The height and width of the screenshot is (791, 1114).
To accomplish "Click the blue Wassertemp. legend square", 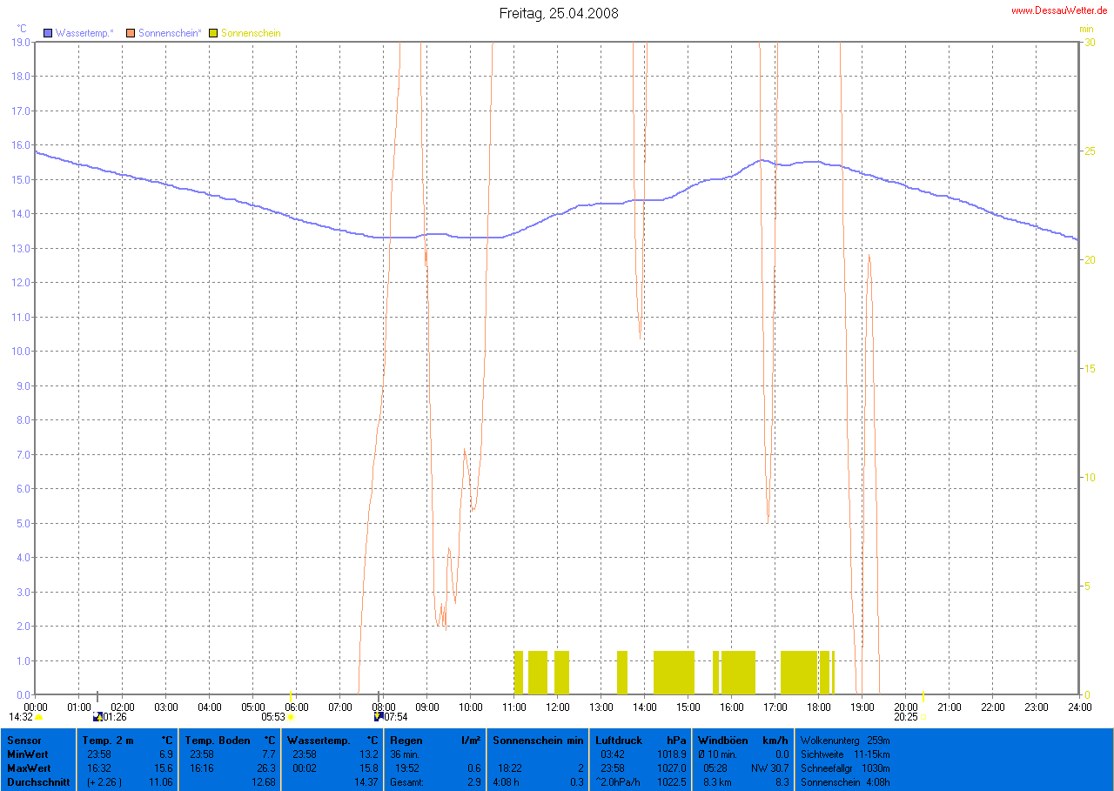I will (x=49, y=33).
